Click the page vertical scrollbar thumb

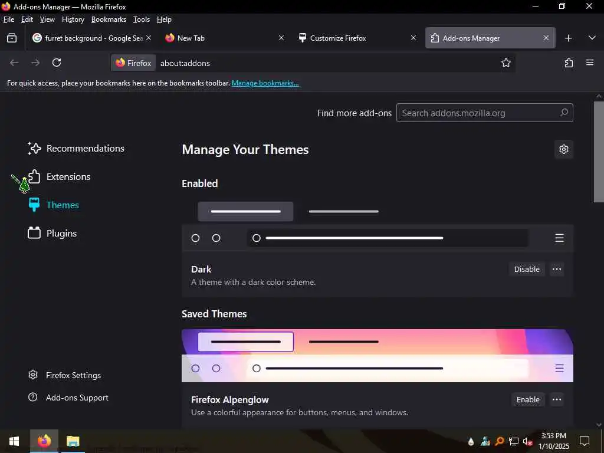tap(599, 152)
